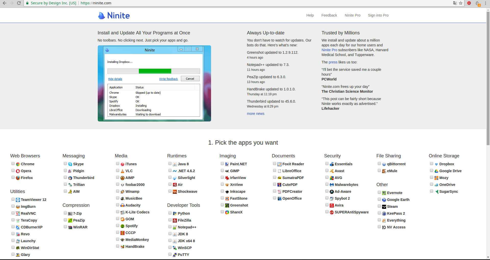Check the LibreOffice checkbox
The width and height of the screenshot is (490, 260).
click(x=275, y=171)
